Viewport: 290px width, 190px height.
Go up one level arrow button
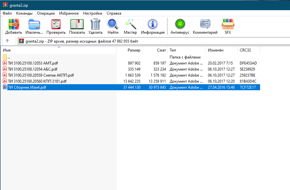(x=7, y=41)
